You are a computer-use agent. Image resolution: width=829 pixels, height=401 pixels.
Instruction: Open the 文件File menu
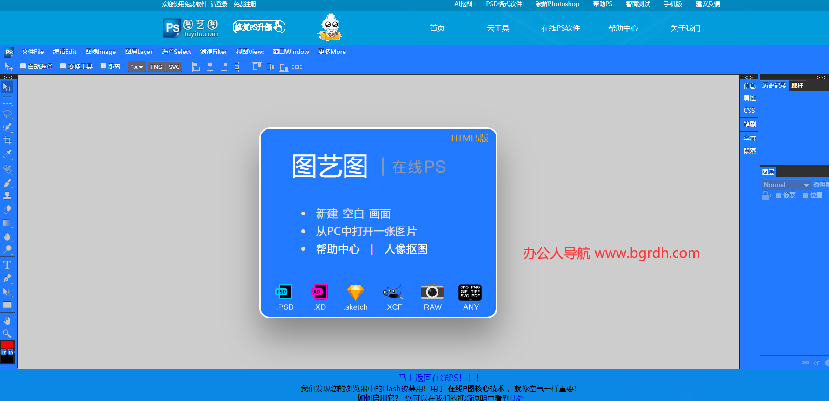tap(33, 52)
